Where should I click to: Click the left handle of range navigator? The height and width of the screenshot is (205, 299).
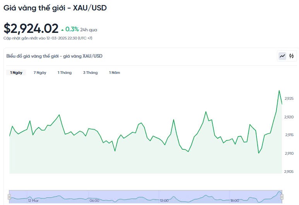click(9, 197)
